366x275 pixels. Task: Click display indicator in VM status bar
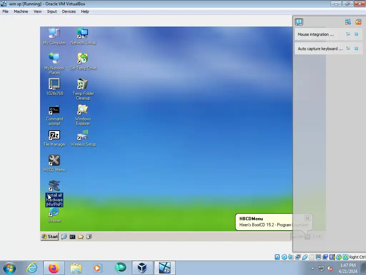pyautogui.click(x=318, y=257)
